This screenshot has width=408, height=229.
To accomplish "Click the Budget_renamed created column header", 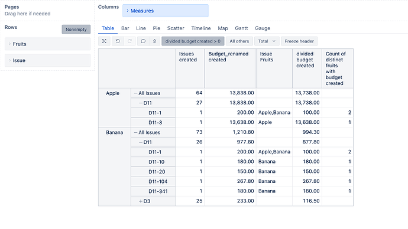I will [x=230, y=68].
